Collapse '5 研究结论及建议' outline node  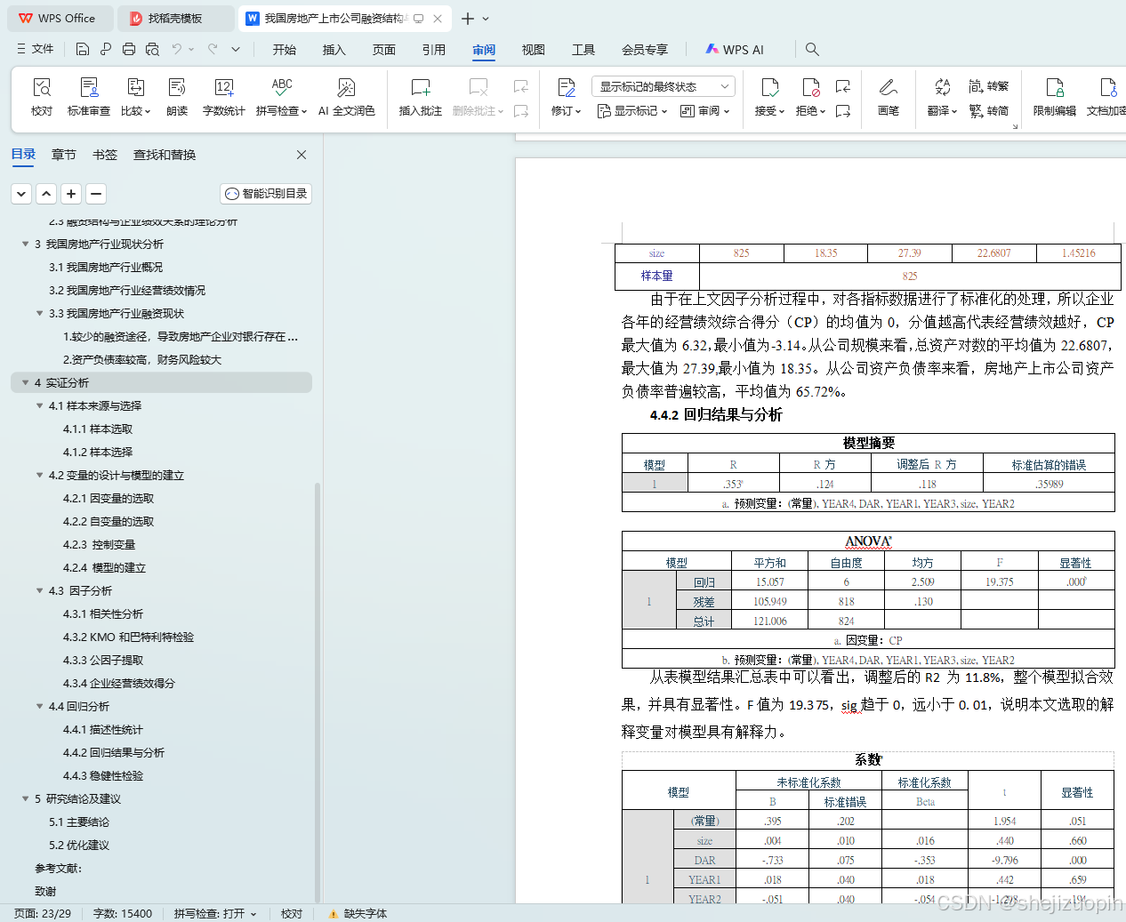pos(26,798)
